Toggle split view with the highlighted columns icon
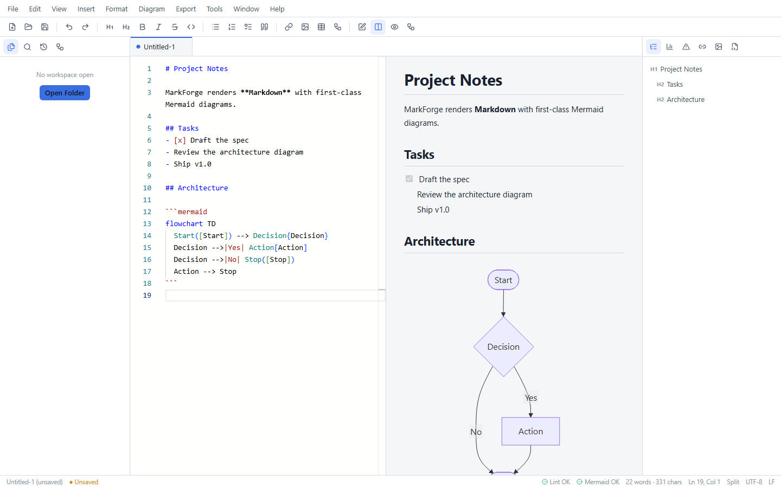The width and height of the screenshot is (781, 488). tap(379, 27)
